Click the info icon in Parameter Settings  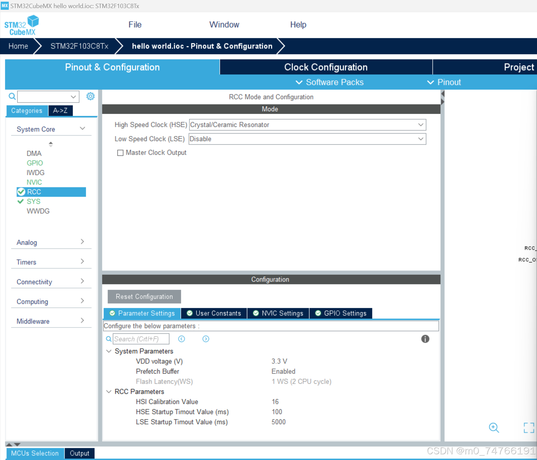point(425,339)
